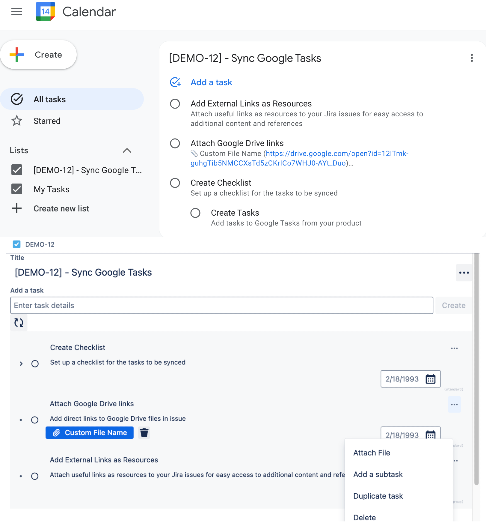The image size is (486, 526).
Task: Open the calendar icon on the 2/18/1993 date field
Action: pyautogui.click(x=431, y=379)
